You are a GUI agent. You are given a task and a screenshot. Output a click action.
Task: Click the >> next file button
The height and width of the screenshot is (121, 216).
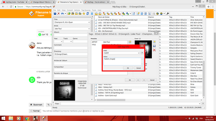[144, 80]
